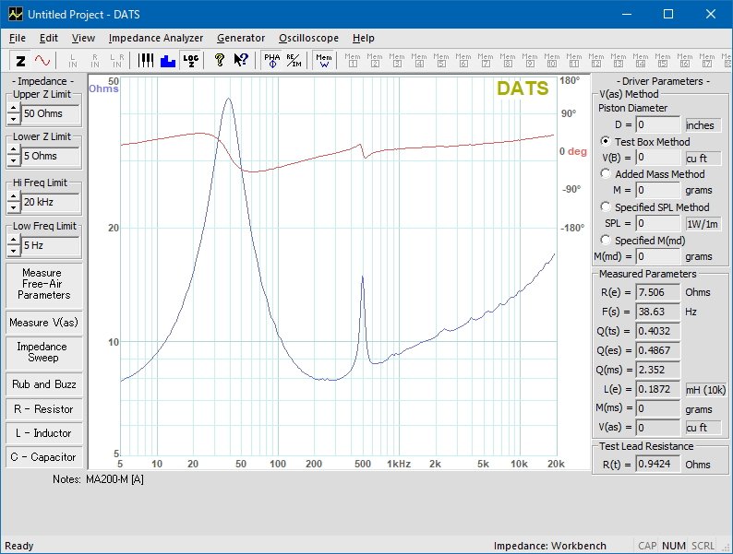This screenshot has width=733, height=554.
Task: Select the Mem 6 toolbar slot
Action: 463,61
